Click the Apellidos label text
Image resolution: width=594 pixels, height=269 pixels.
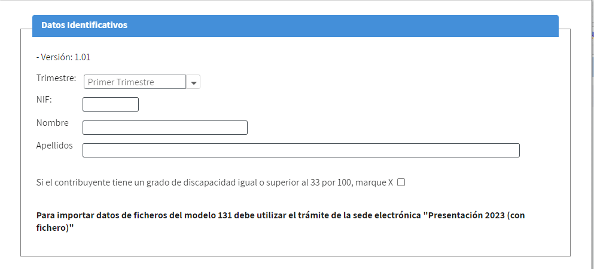pyautogui.click(x=54, y=146)
